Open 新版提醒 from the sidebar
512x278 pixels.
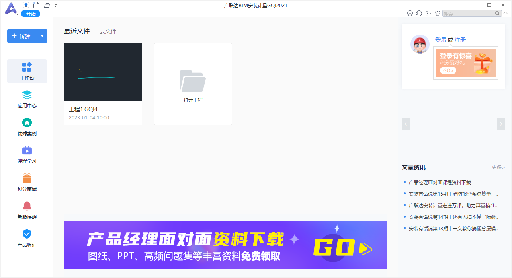coord(27,210)
